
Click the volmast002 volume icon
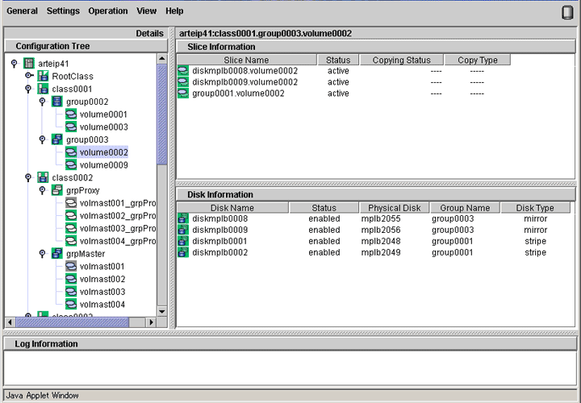click(x=71, y=279)
